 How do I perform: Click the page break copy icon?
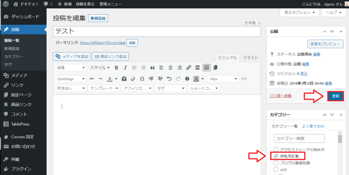pyautogui.click(x=215, y=68)
